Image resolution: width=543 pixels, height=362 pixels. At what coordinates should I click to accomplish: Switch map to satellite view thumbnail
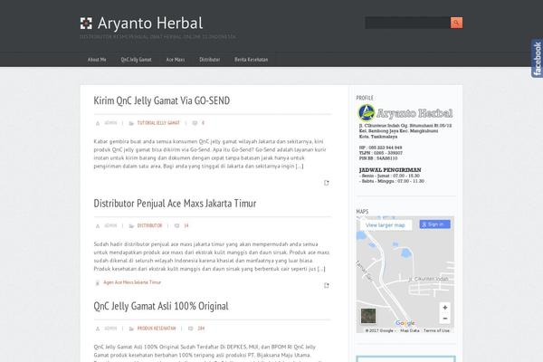tap(368, 316)
